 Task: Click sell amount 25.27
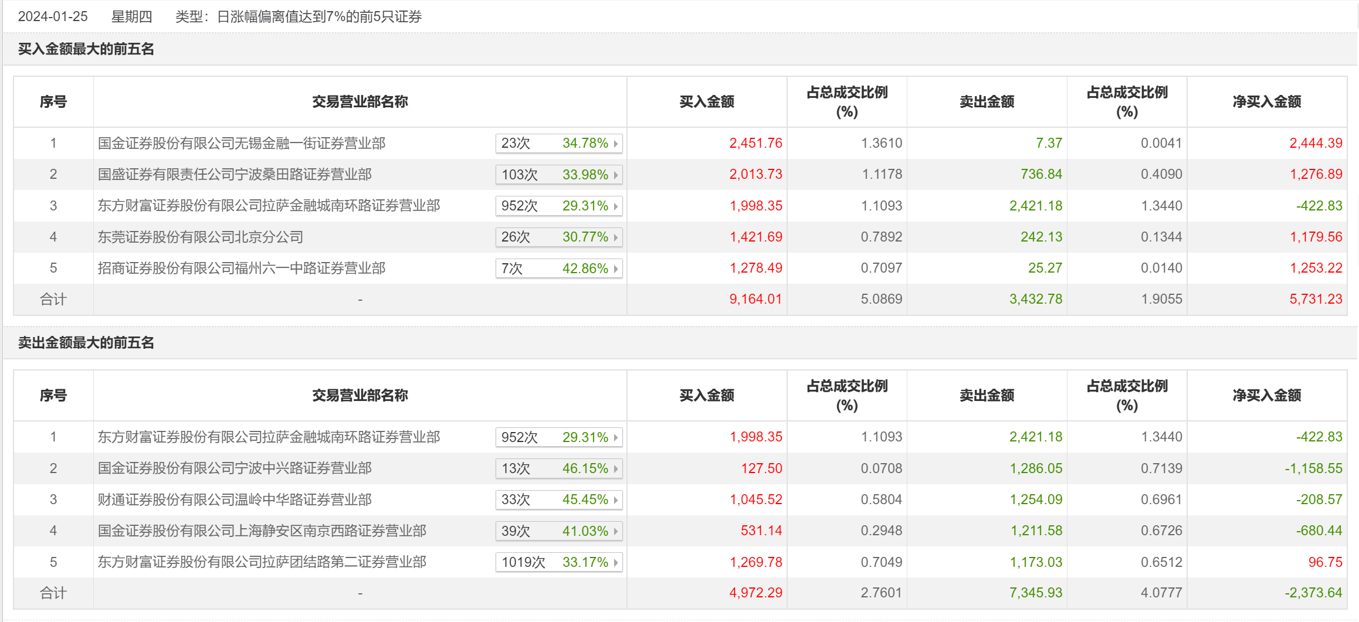click(1045, 268)
